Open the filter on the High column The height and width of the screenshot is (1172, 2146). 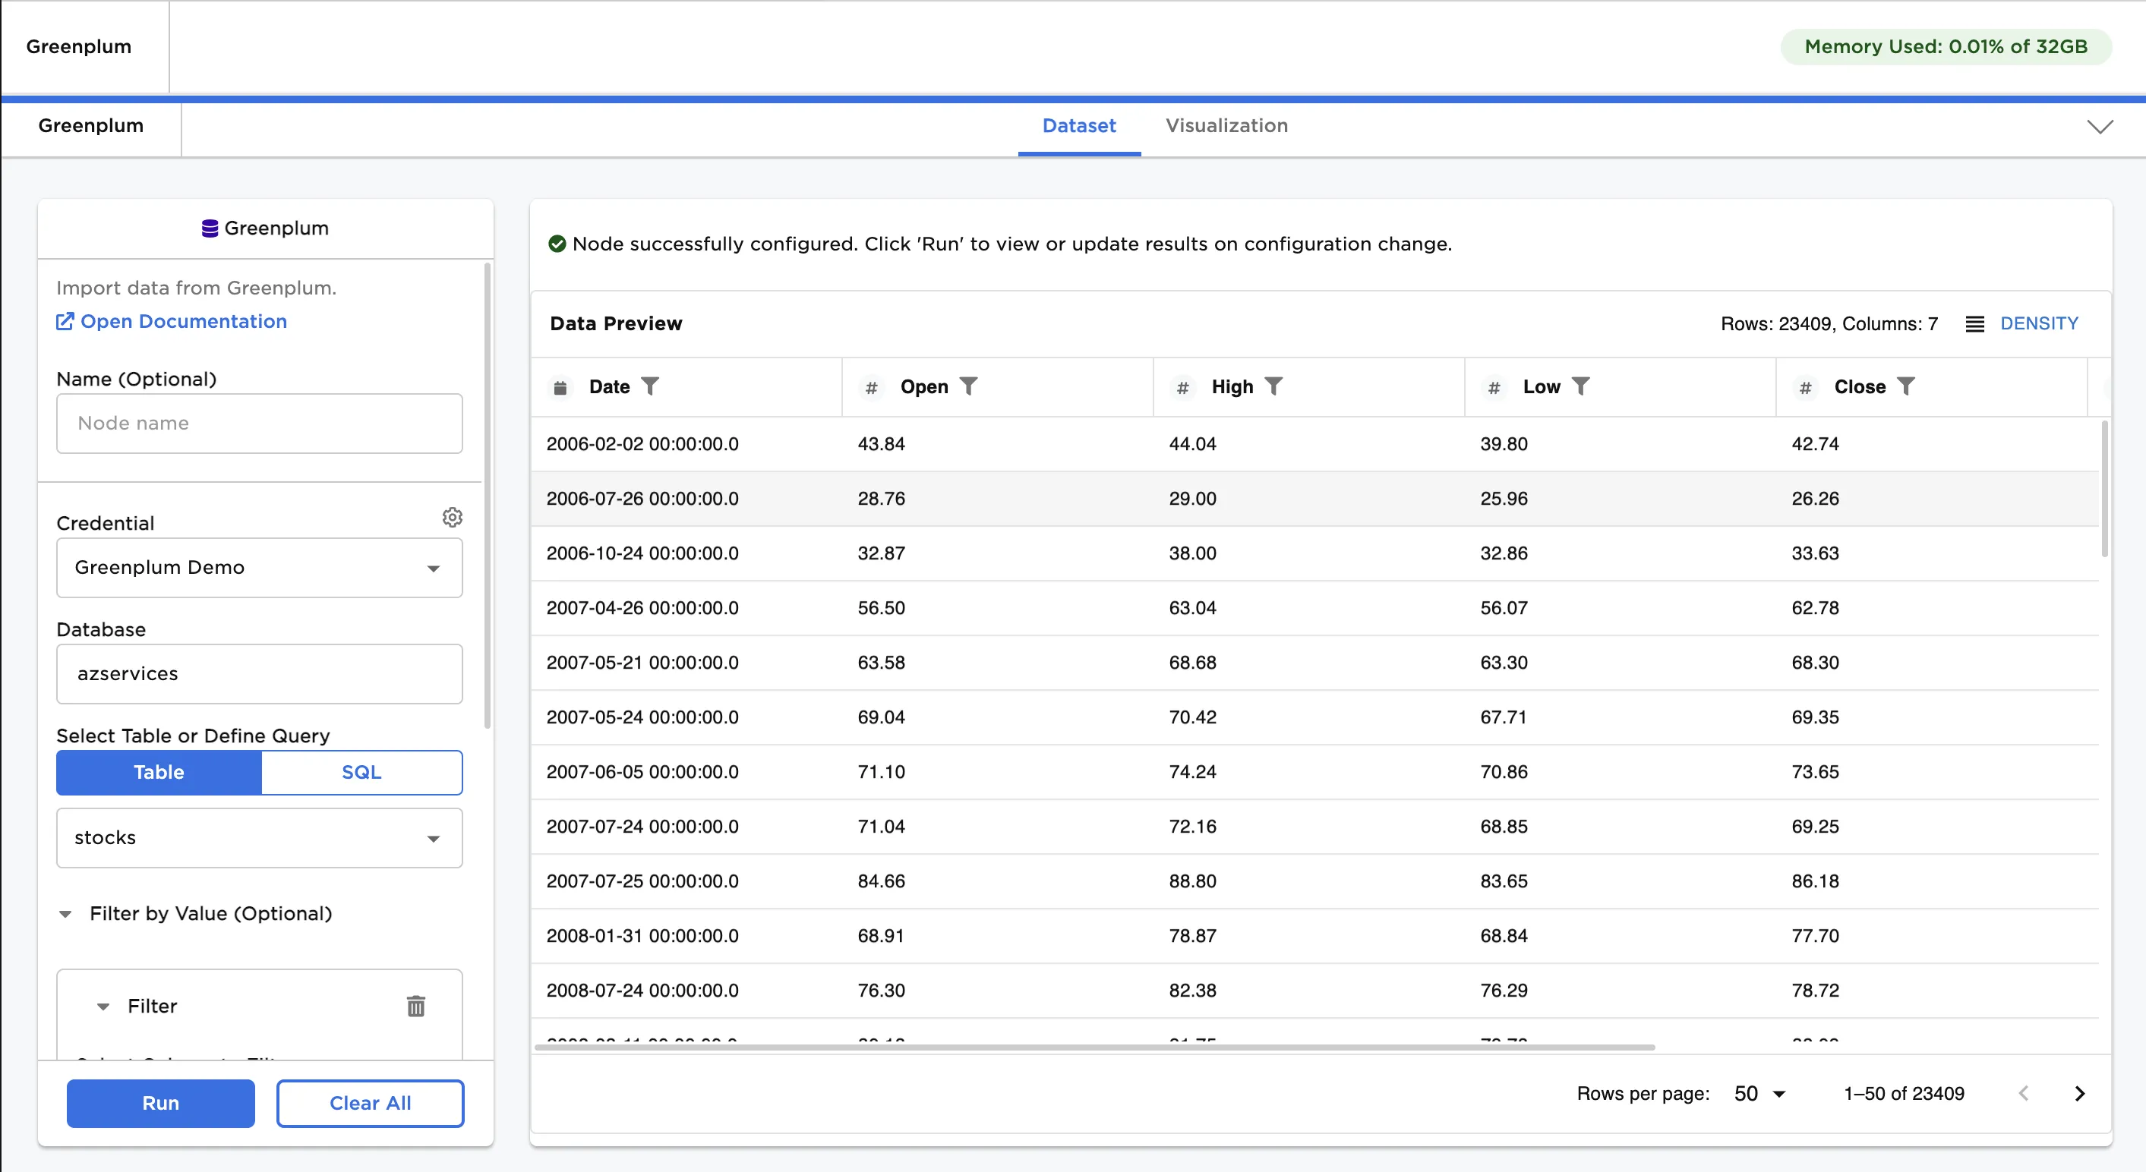[x=1274, y=386]
